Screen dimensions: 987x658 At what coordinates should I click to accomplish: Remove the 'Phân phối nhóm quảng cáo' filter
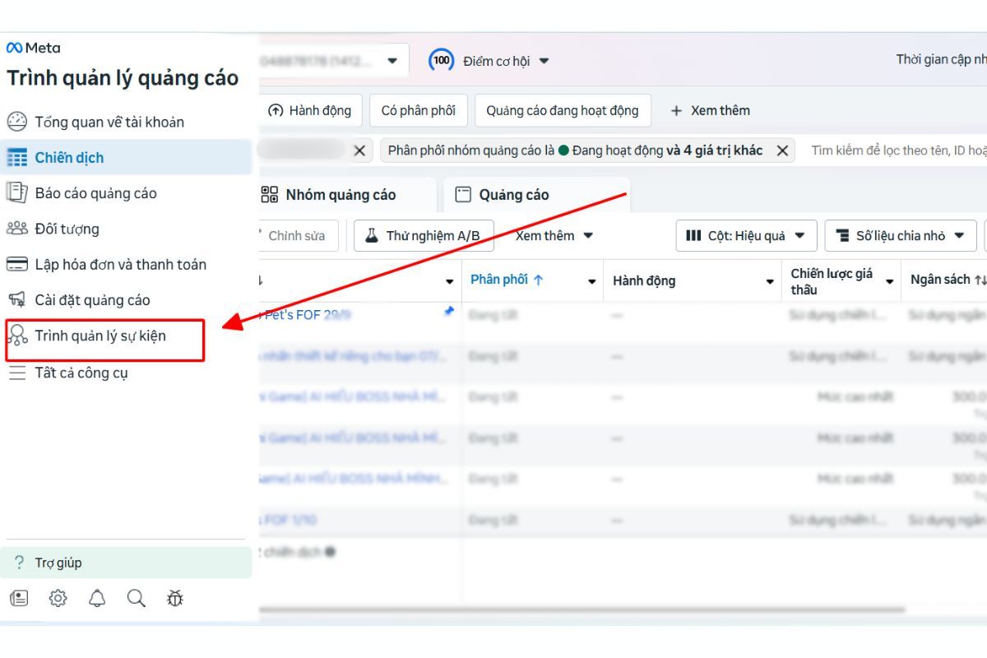click(782, 151)
